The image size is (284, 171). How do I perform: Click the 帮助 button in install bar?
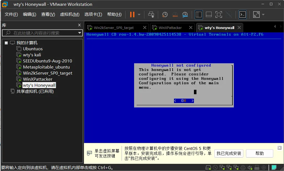click(x=259, y=154)
